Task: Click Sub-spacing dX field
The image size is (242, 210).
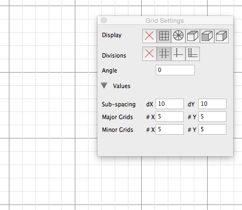Action: tap(169, 104)
